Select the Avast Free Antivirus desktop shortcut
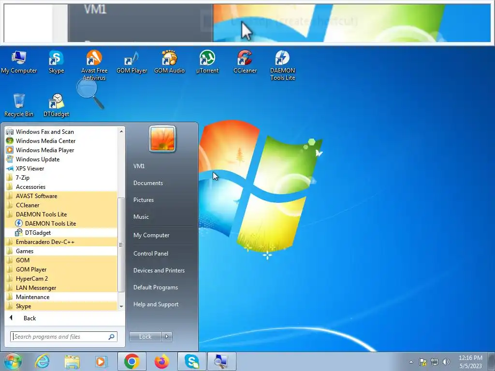The height and width of the screenshot is (371, 495). (94, 65)
